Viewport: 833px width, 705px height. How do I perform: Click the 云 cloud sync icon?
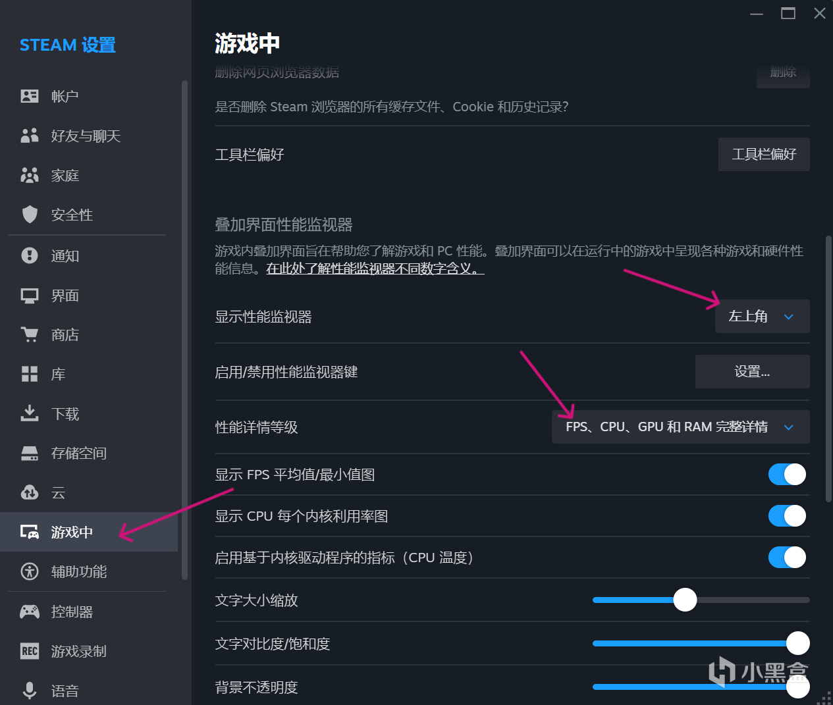(30, 492)
